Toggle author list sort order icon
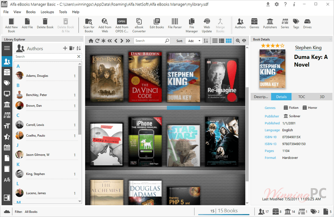Viewport: 334px width, 217px height. pos(78,48)
